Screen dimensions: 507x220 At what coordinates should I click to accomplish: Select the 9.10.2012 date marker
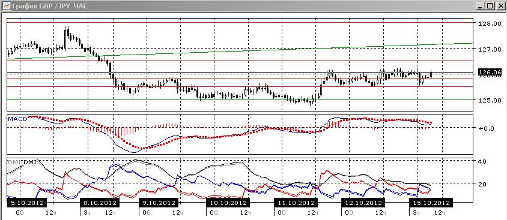(159, 203)
